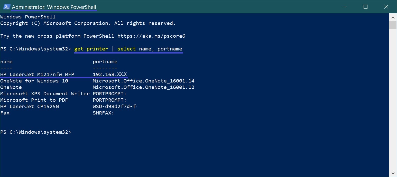Click the get-printer command text
Screen dimensions: 397x177
click(91, 49)
